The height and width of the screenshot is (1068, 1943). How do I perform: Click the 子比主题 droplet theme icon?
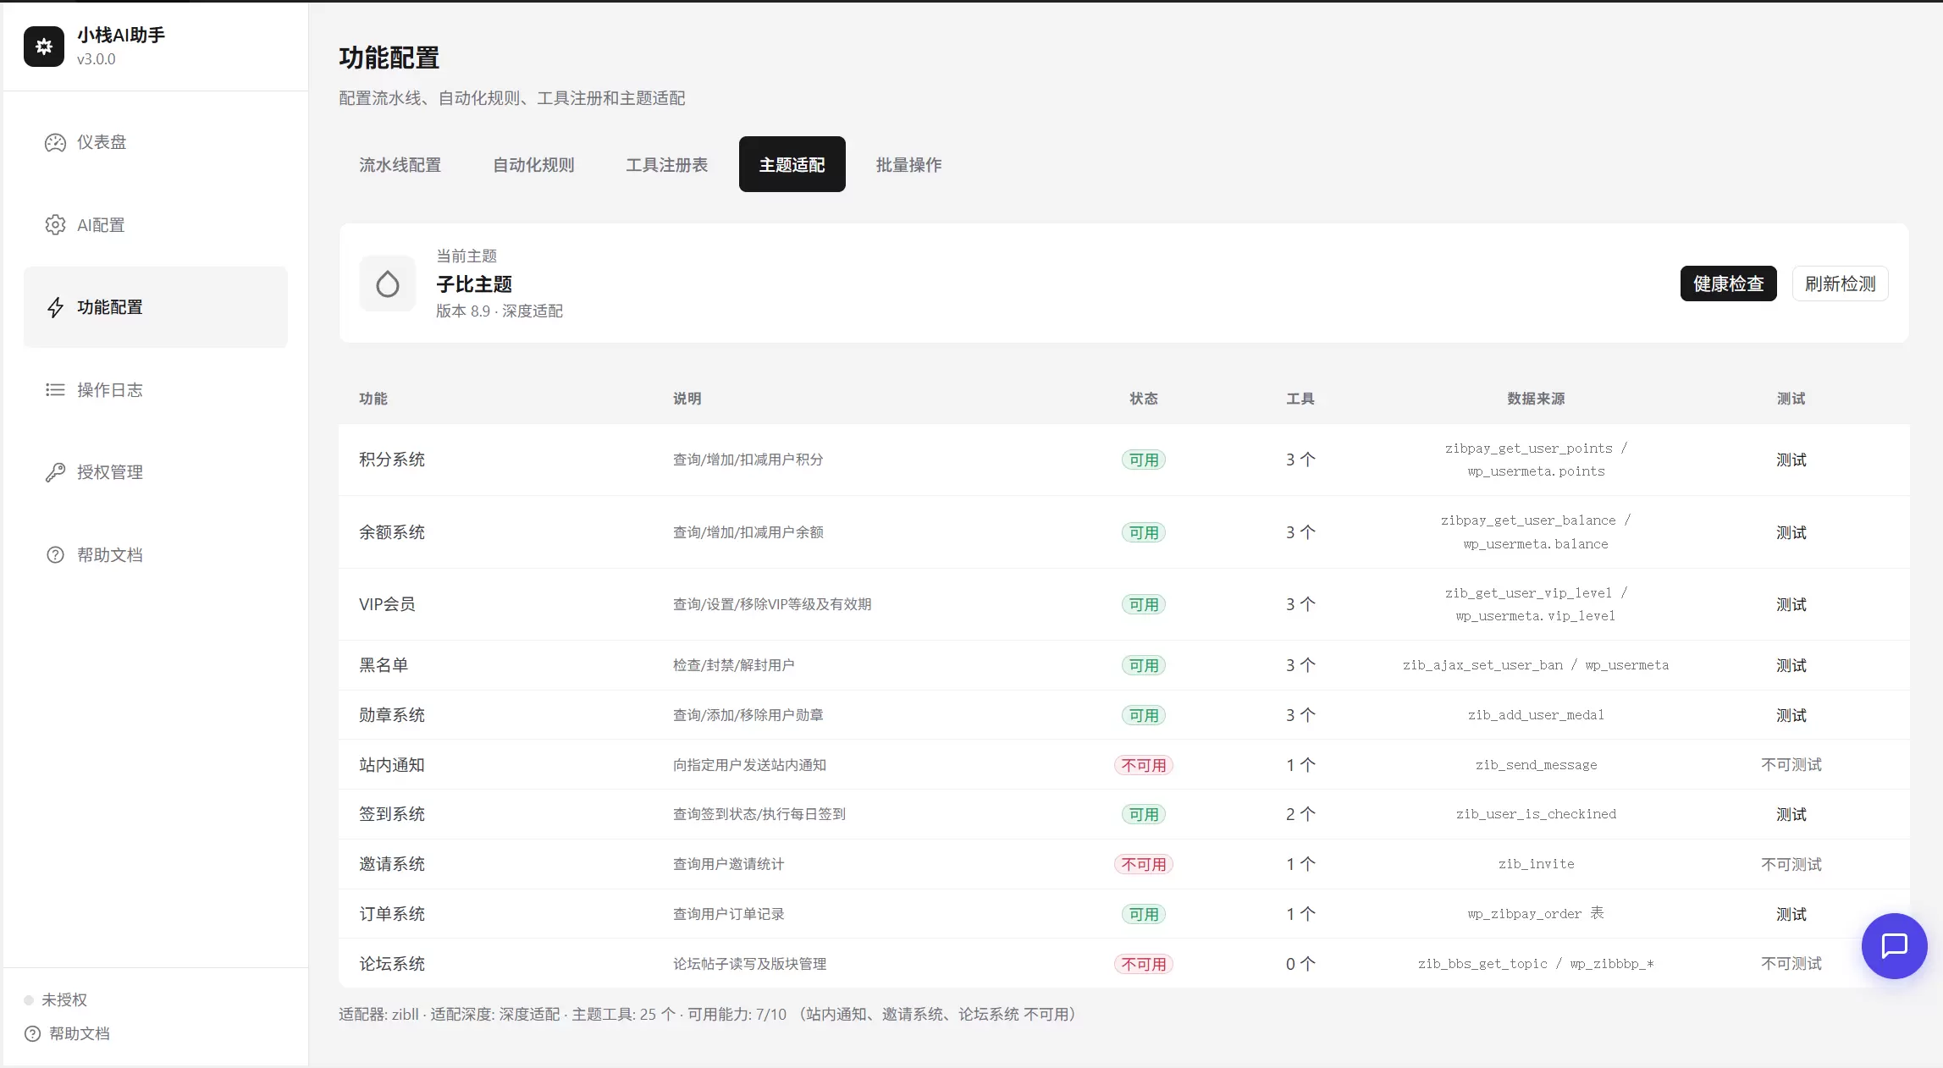pos(387,284)
